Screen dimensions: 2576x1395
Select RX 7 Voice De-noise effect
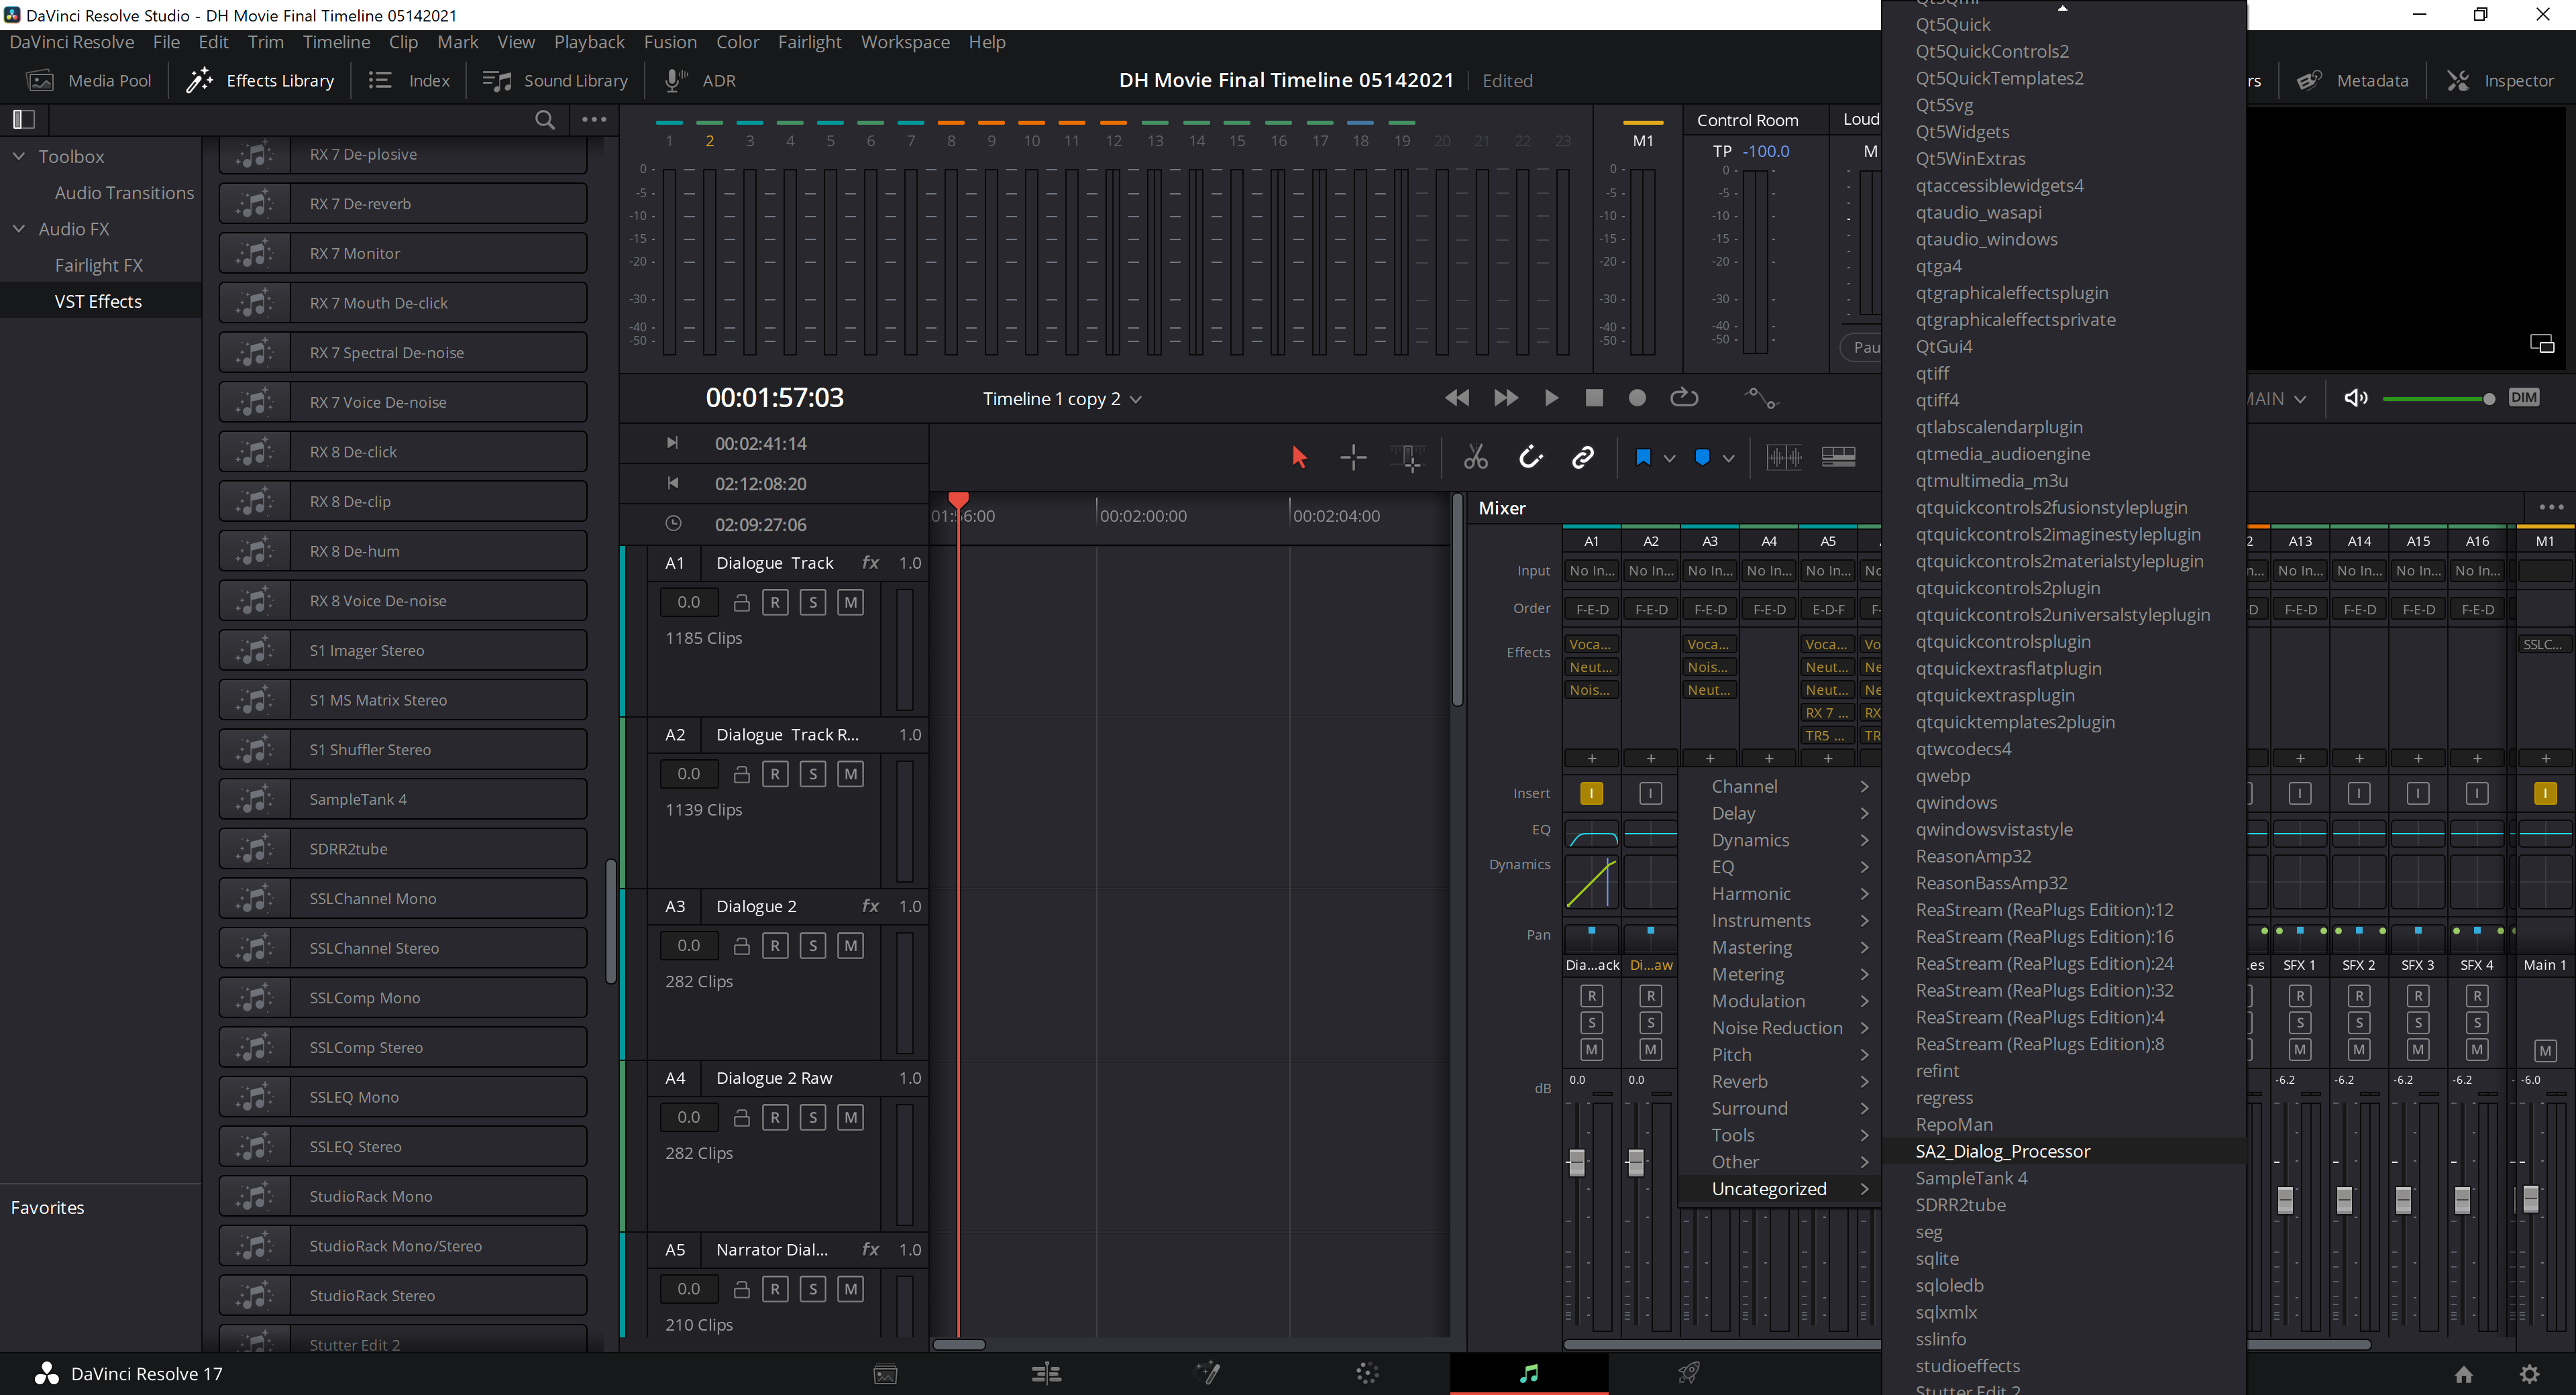pyautogui.click(x=403, y=402)
